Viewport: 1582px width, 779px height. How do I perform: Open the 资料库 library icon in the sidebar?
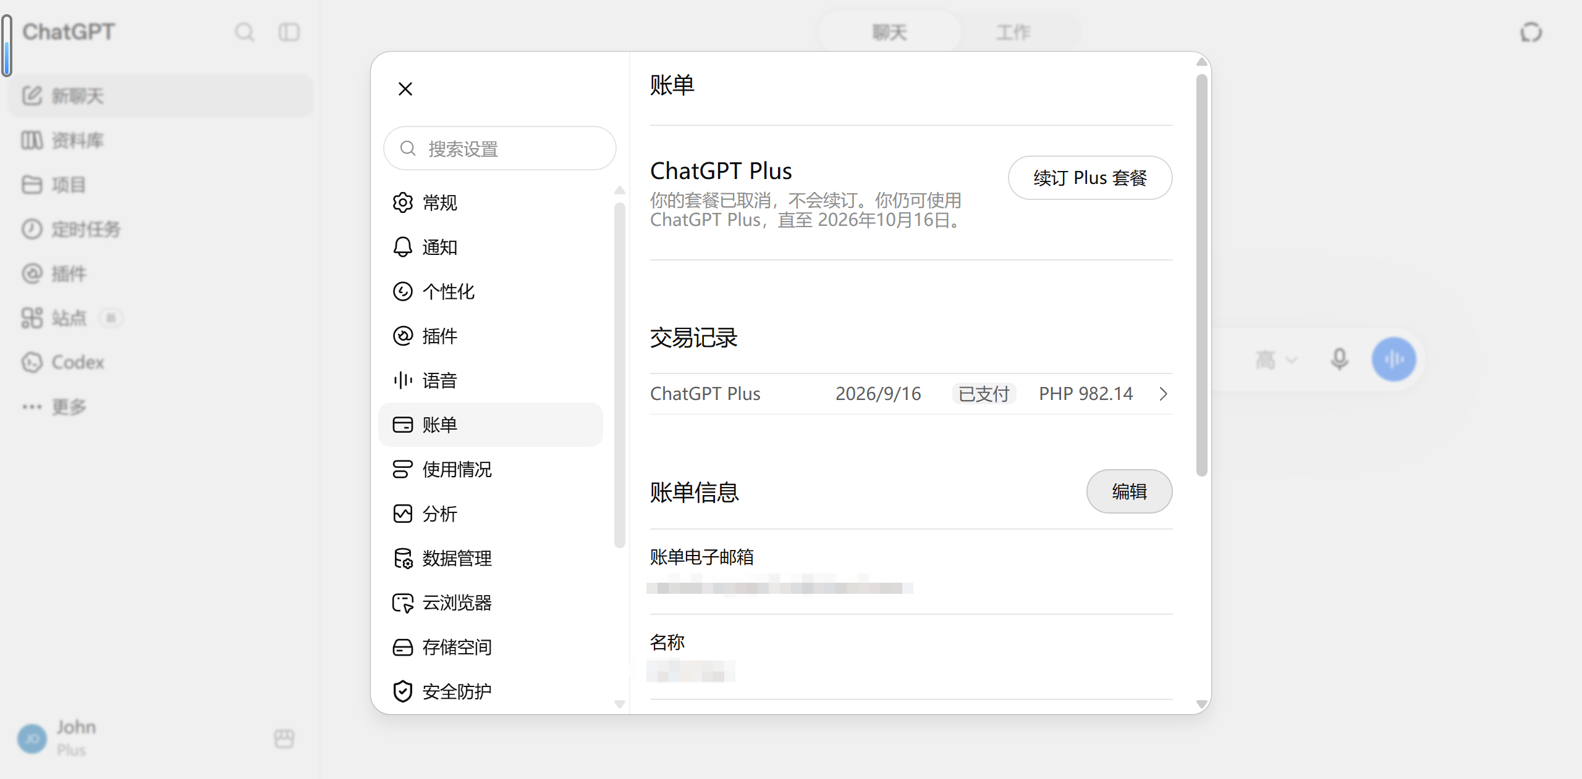(x=32, y=140)
